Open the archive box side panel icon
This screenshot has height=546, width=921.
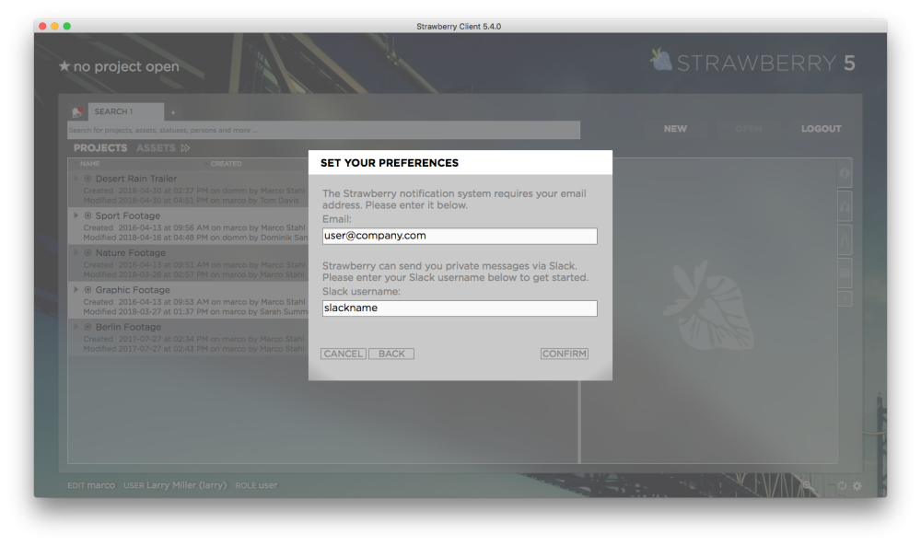845,273
